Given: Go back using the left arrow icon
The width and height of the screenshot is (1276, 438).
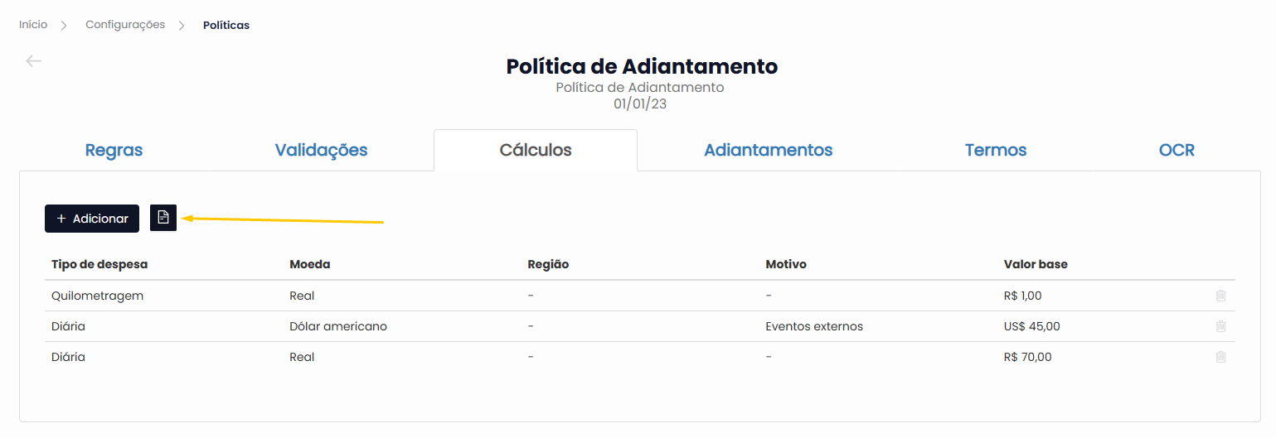Looking at the screenshot, I should click(x=33, y=60).
